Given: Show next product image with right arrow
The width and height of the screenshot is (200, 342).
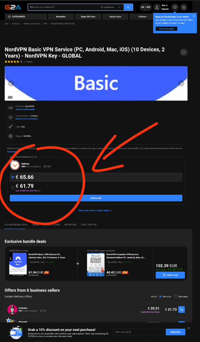Looking at the screenshot, I should (x=181, y=84).
